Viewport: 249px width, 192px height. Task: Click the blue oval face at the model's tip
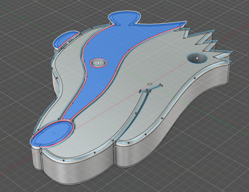coord(52,134)
